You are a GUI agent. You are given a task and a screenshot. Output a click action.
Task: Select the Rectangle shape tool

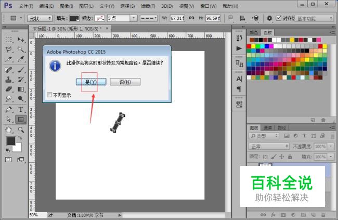[x=21, y=119]
